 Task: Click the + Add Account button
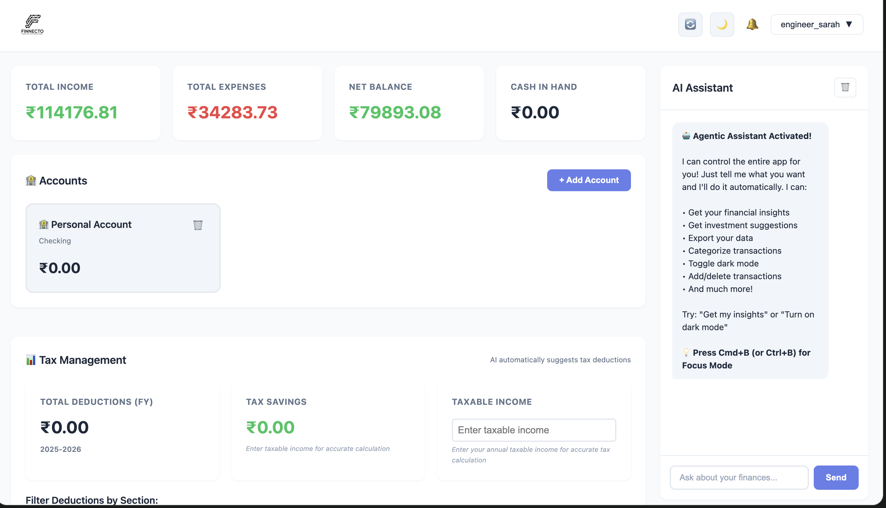click(588, 180)
